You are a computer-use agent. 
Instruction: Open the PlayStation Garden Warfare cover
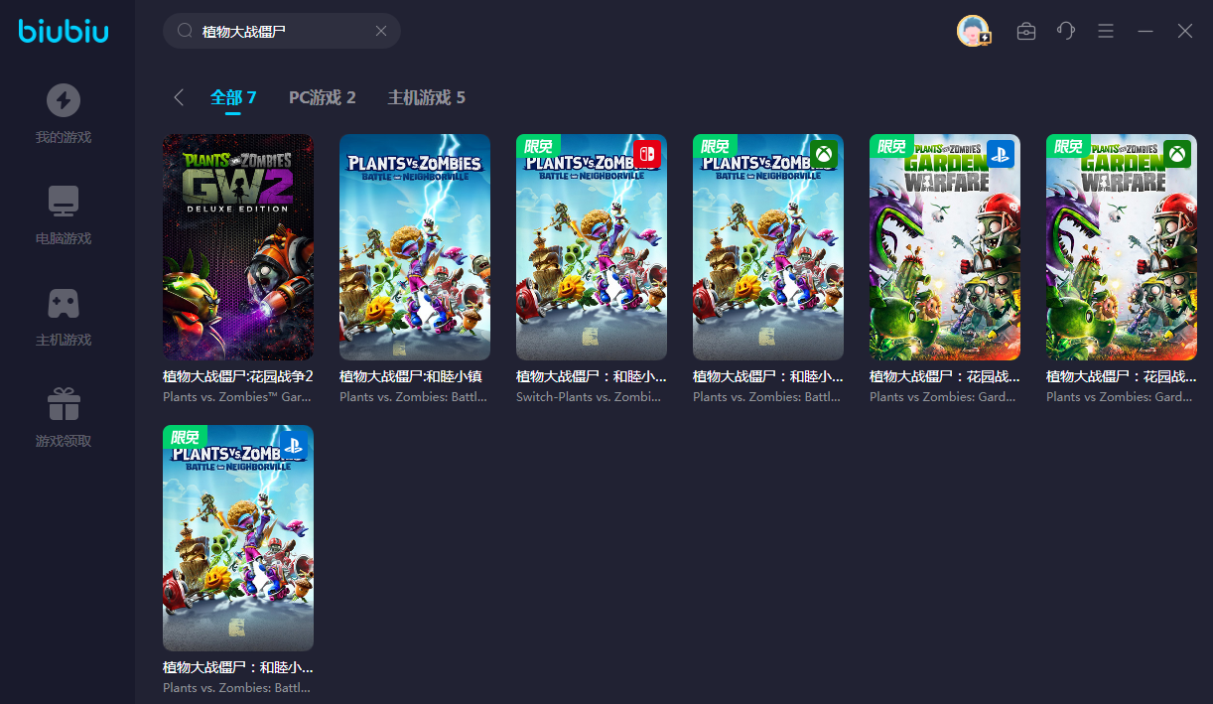point(945,247)
